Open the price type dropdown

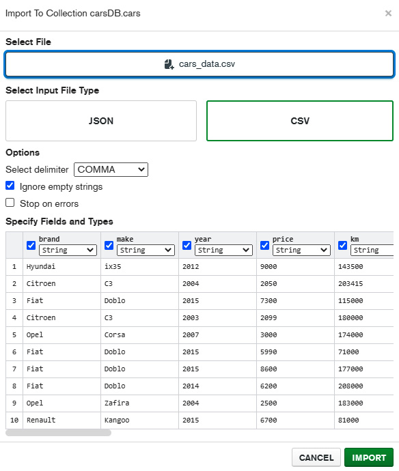(301, 250)
